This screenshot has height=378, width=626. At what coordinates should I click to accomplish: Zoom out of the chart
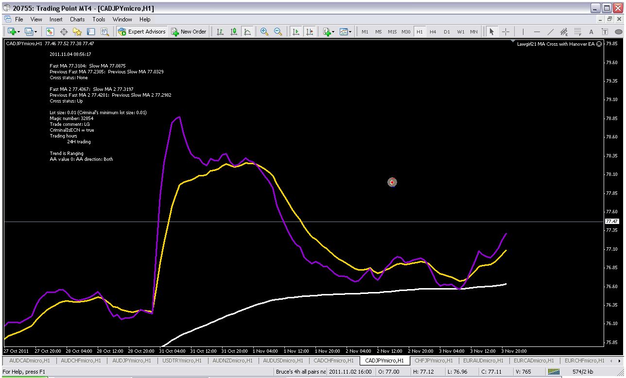point(278,32)
